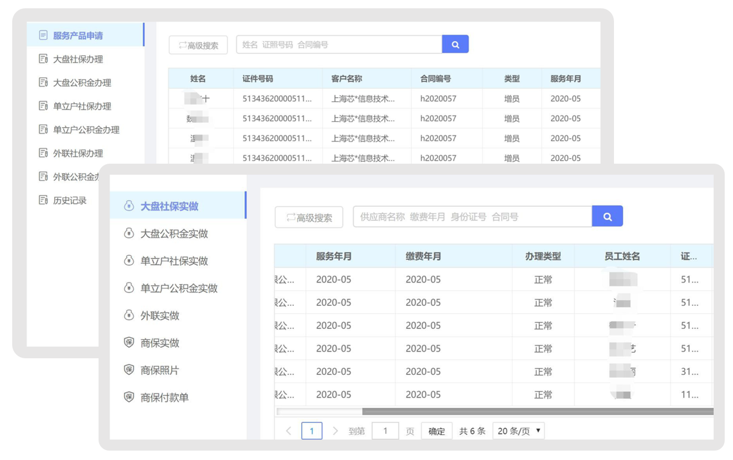
Task: Go to next page arrow
Action: pyautogui.click(x=335, y=431)
